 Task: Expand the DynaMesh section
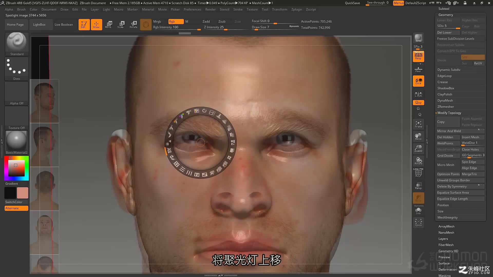pos(445,101)
